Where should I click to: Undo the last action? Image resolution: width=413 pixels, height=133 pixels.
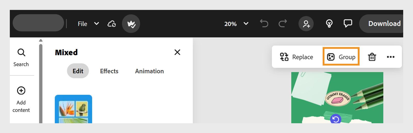tap(264, 24)
